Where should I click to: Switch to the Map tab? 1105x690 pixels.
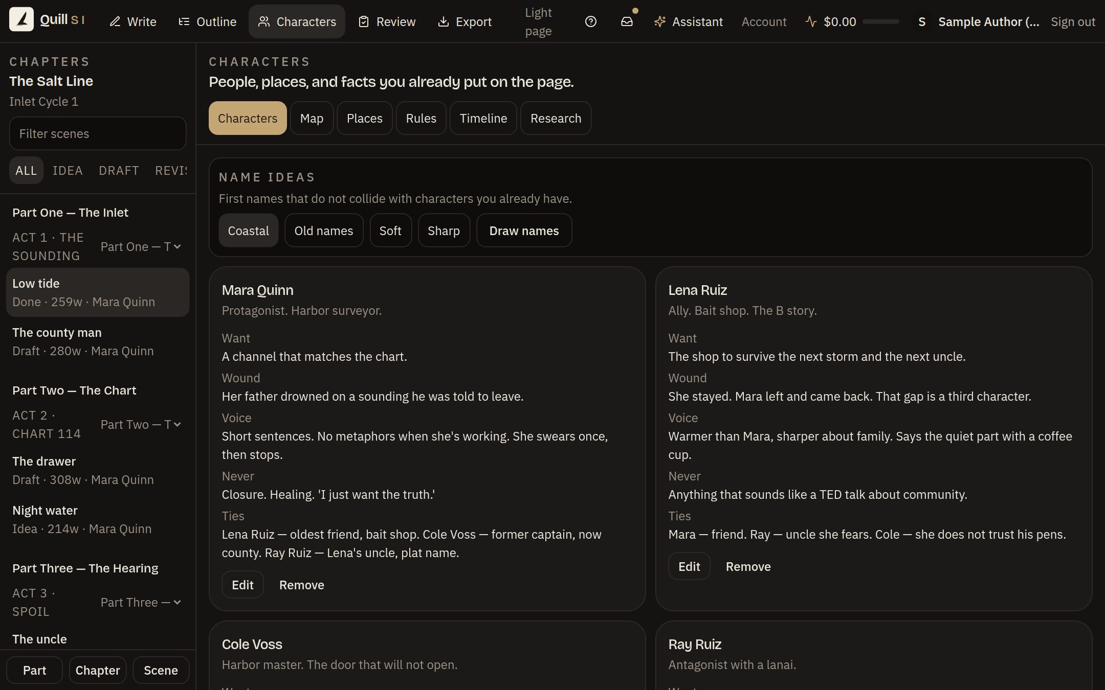click(312, 118)
